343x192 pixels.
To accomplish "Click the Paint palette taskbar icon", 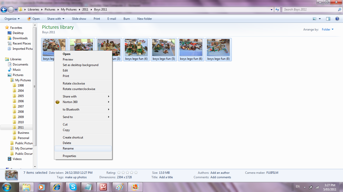I will pyautogui.click(x=120, y=187).
